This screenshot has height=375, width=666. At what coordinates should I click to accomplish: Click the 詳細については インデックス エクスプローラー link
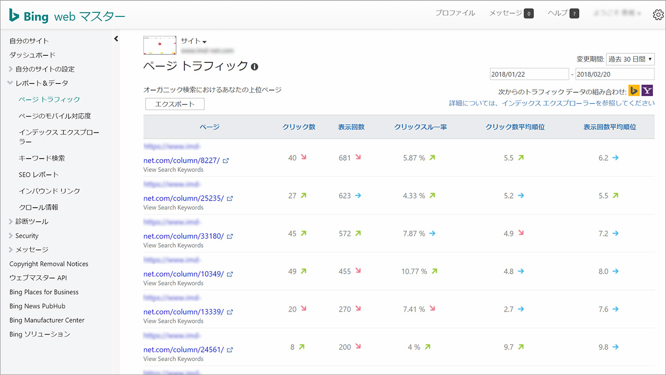coord(552,103)
